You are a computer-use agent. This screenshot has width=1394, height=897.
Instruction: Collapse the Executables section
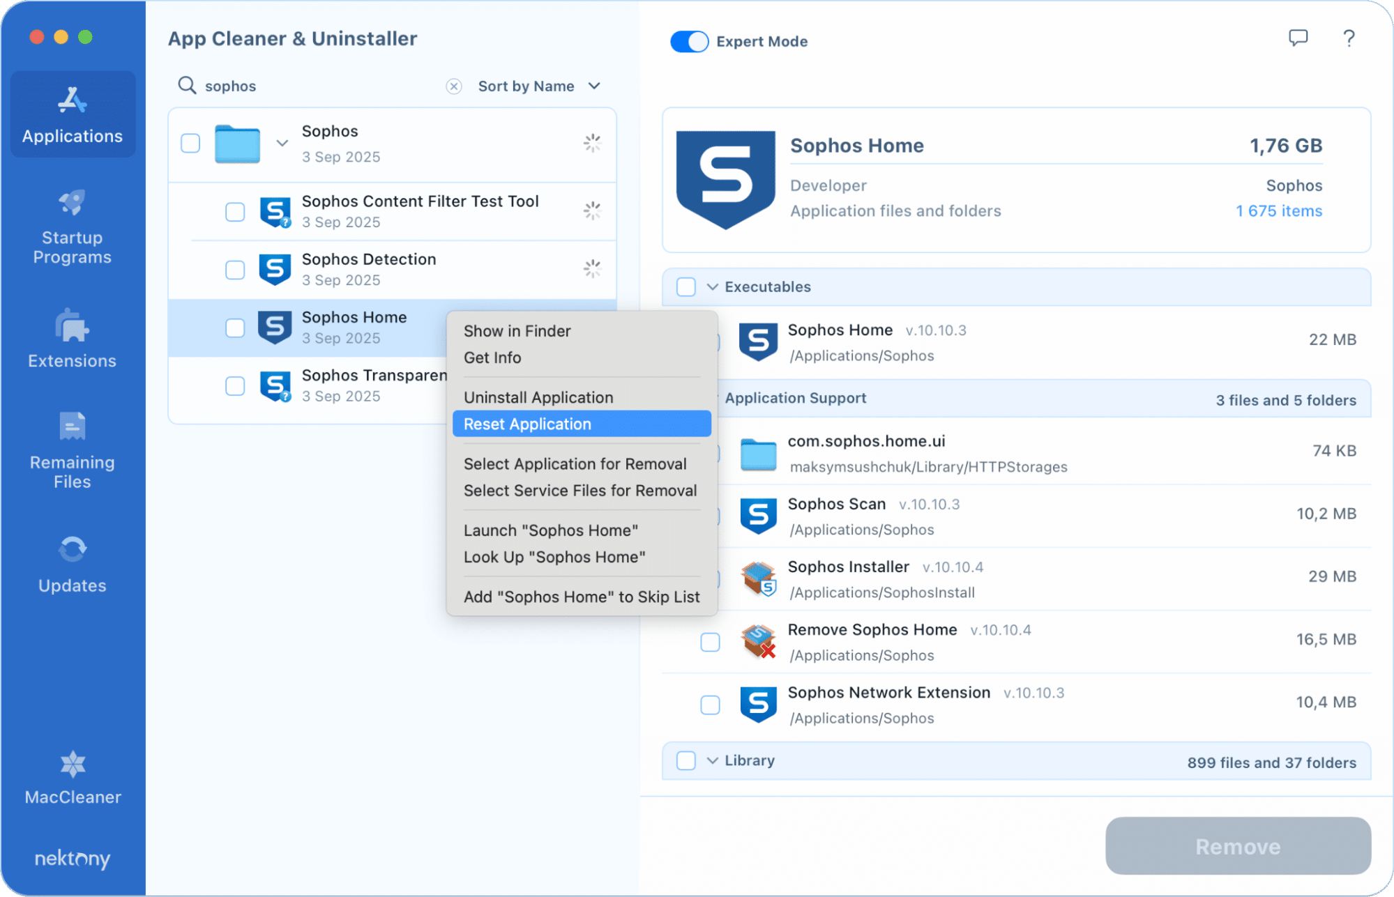click(x=712, y=286)
